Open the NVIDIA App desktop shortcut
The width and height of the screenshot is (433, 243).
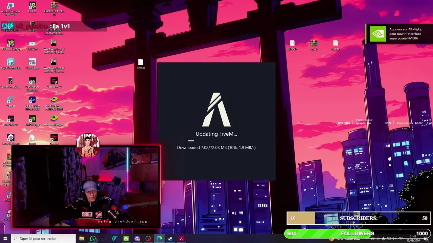point(32,121)
